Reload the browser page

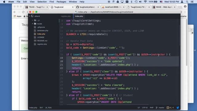[x=23, y=12]
